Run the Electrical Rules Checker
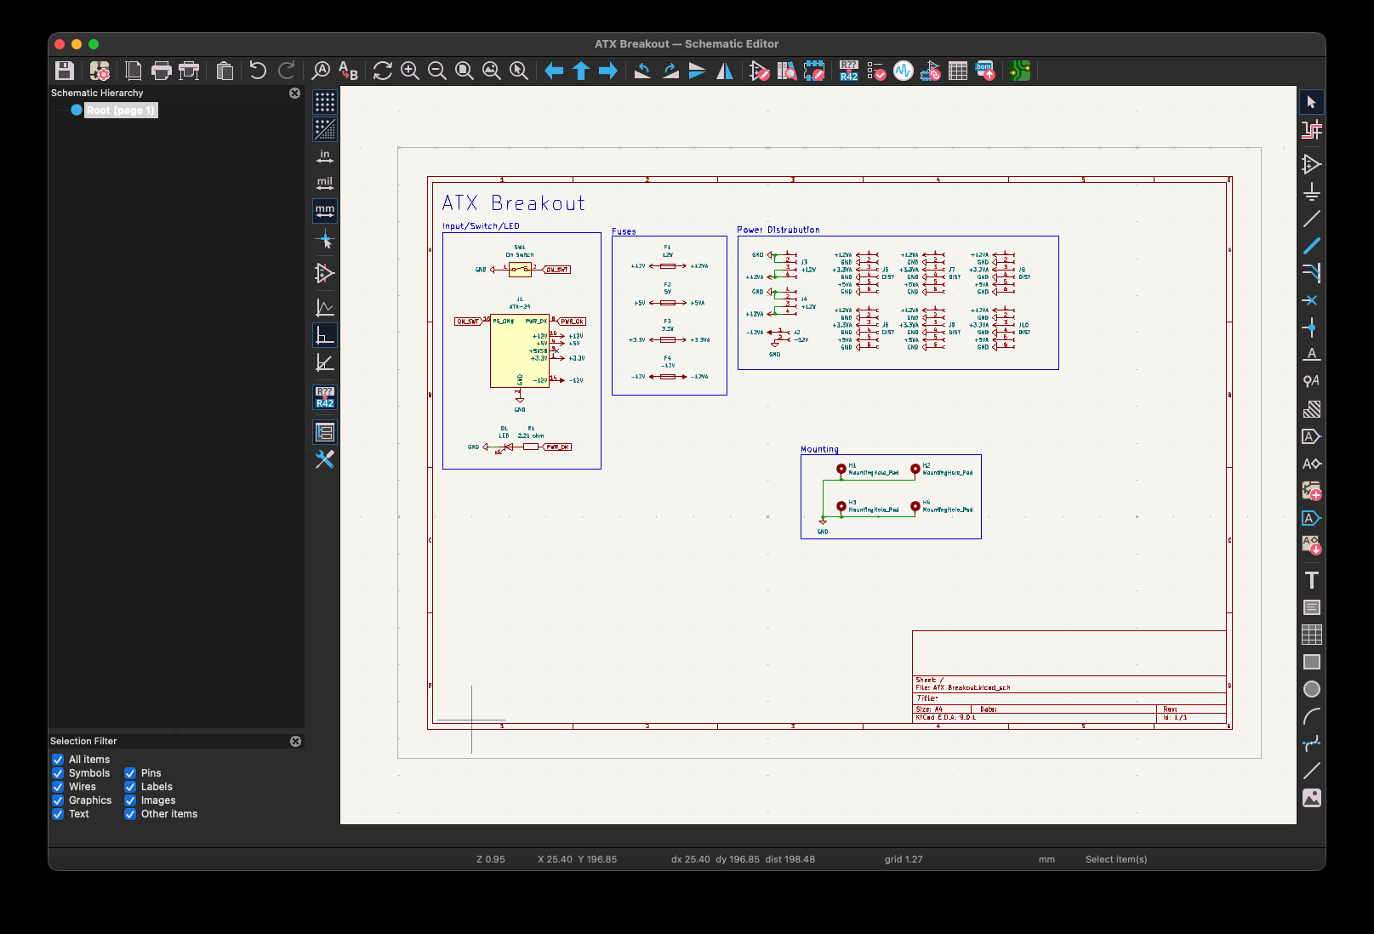 [x=875, y=71]
